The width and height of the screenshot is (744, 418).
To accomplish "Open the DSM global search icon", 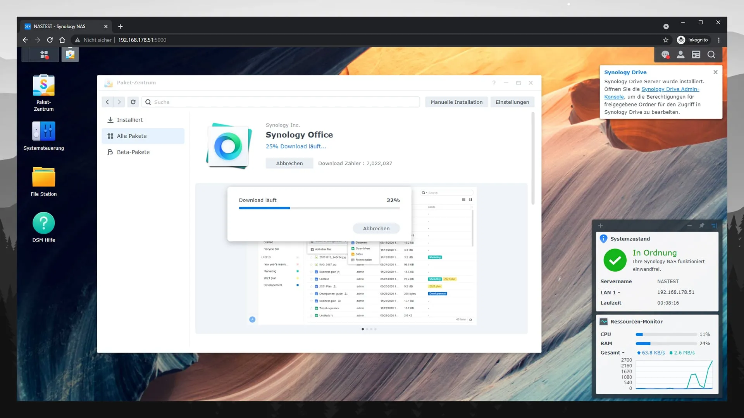I will click(711, 55).
